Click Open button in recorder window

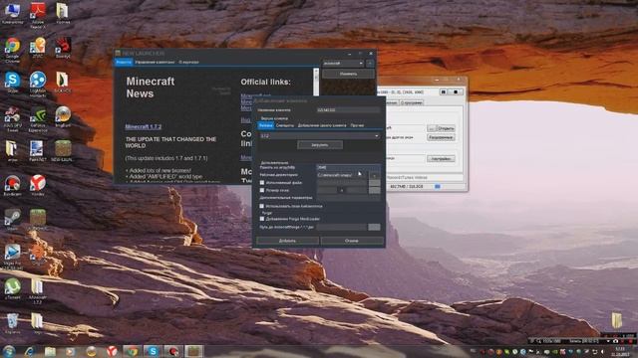(446, 128)
